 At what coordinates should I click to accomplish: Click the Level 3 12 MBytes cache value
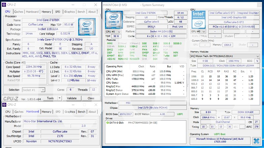coord(73,80)
